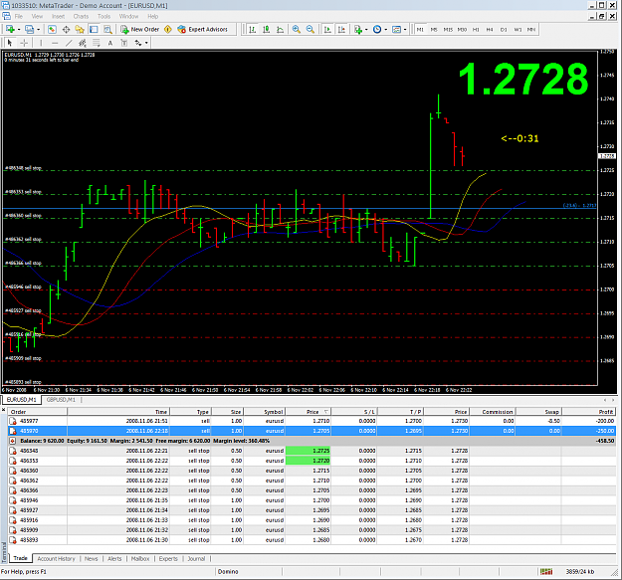Open the Experts terminal tab
The height and width of the screenshot is (580, 622).
[x=168, y=558]
